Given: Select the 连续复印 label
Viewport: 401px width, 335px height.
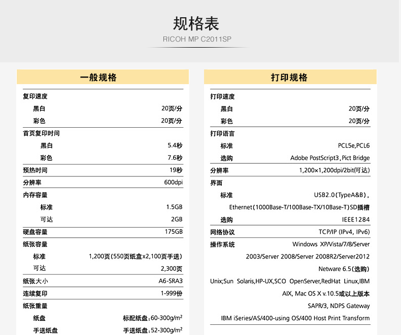Looking at the screenshot, I should [x=35, y=293].
